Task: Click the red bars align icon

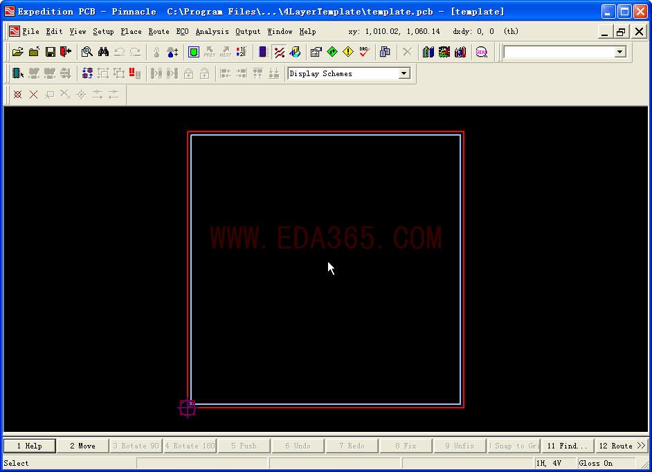Action: click(x=135, y=73)
